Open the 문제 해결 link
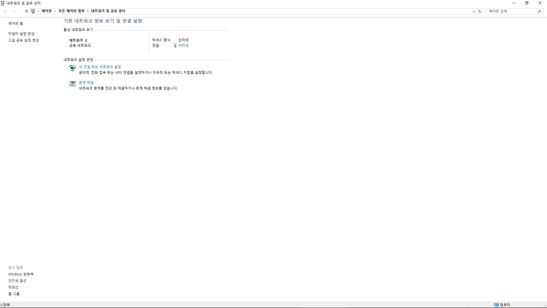This screenshot has height=308, width=547. (x=86, y=82)
